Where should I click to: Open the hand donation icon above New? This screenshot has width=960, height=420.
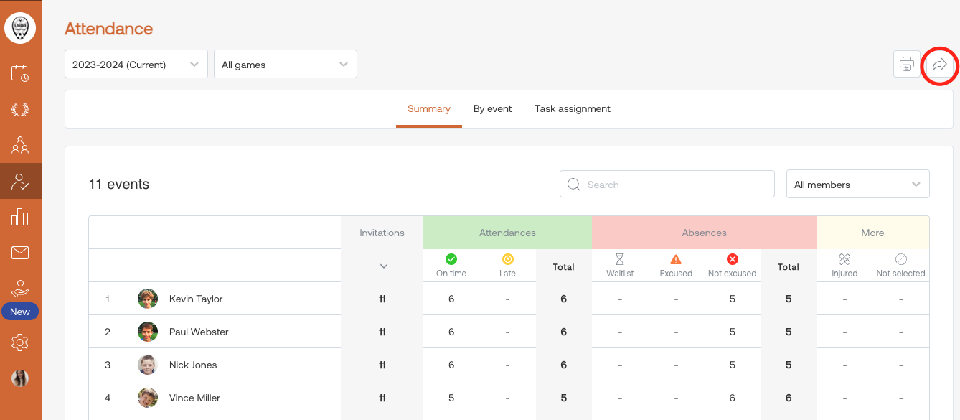(x=20, y=289)
